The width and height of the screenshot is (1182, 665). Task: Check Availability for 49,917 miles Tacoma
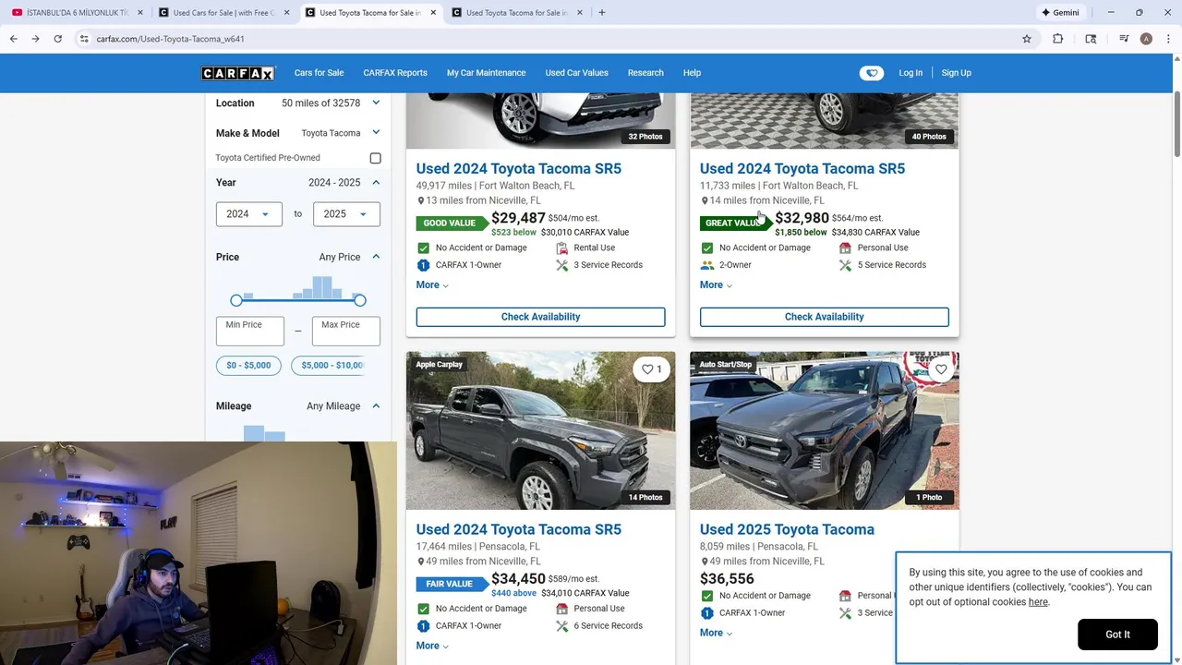click(x=540, y=317)
